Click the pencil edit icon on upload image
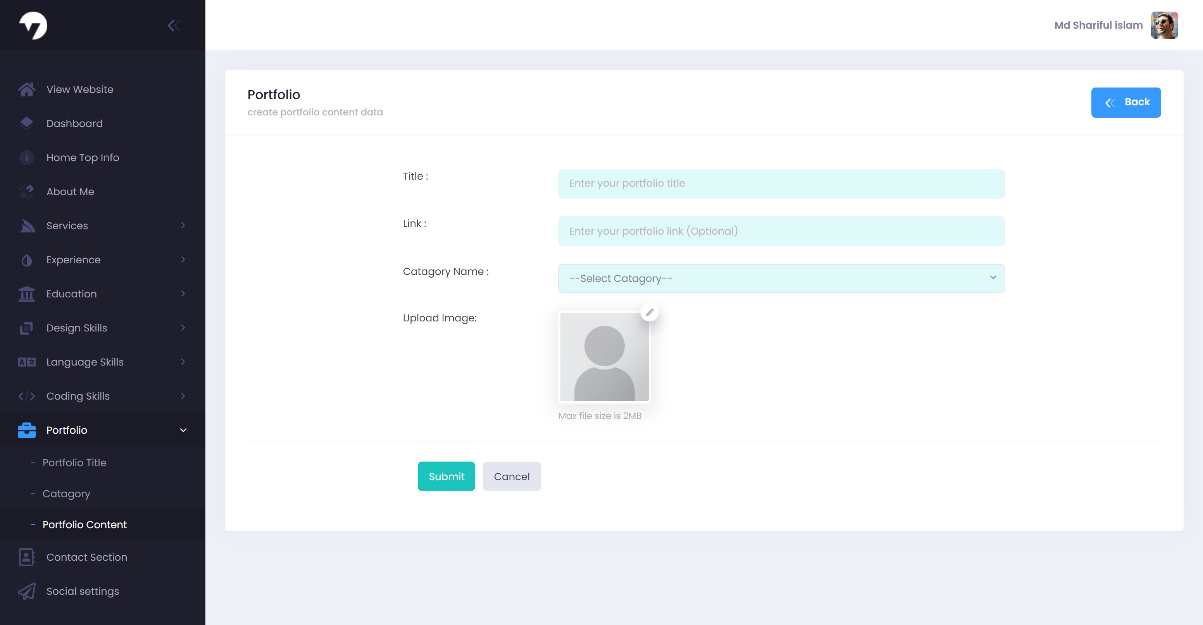This screenshot has width=1203, height=625. pyautogui.click(x=650, y=312)
